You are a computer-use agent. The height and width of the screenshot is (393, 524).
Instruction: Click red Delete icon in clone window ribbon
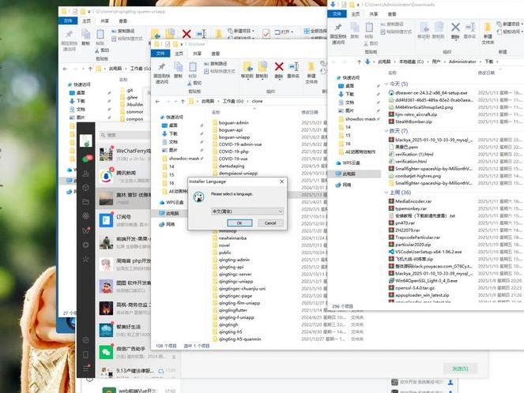(x=279, y=66)
